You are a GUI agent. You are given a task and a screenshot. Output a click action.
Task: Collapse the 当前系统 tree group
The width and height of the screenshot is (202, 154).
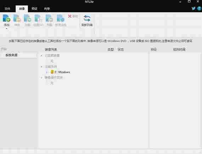click(x=41, y=67)
